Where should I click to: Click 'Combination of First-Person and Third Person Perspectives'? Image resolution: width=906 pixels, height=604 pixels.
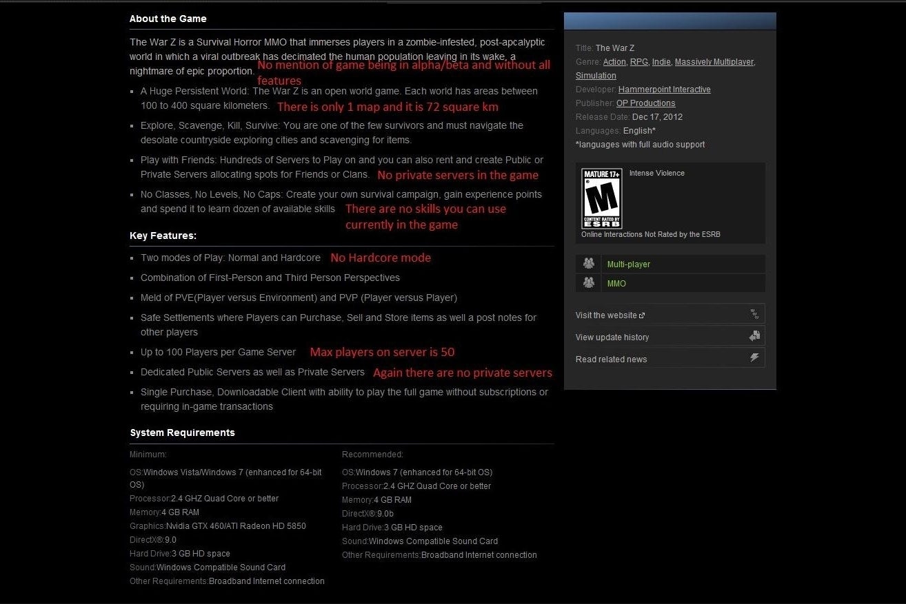point(270,278)
